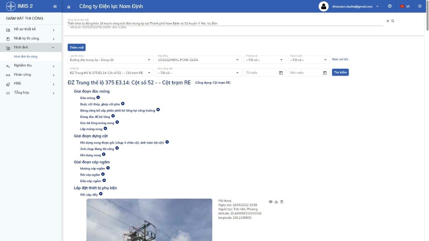Click the Thêm mới button
This screenshot has width=429, height=241.
(x=77, y=47)
